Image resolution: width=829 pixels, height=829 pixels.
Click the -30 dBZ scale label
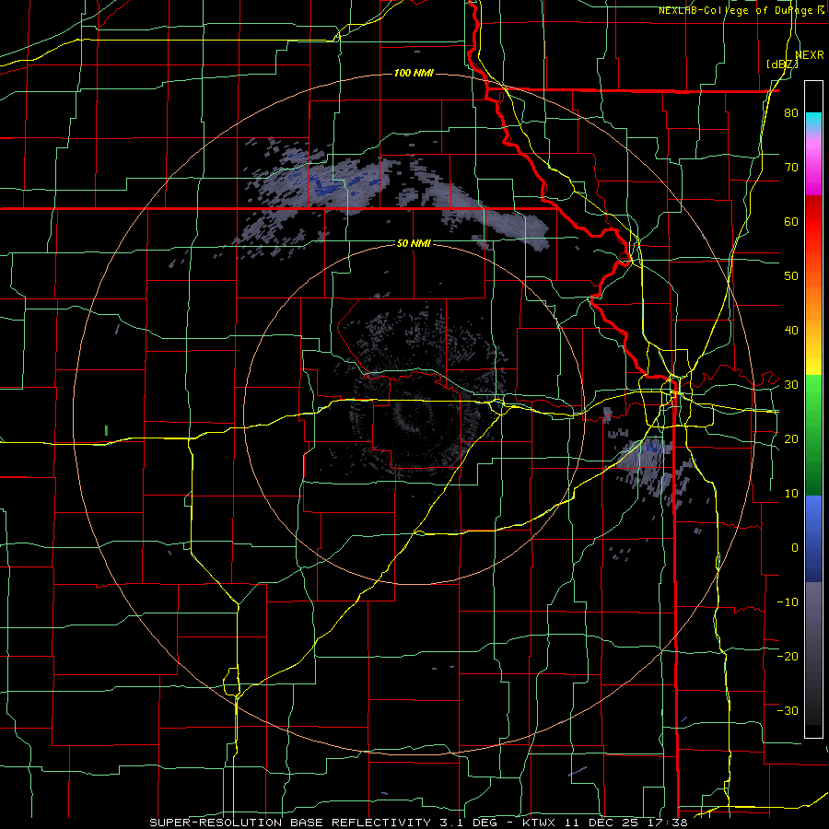click(788, 710)
